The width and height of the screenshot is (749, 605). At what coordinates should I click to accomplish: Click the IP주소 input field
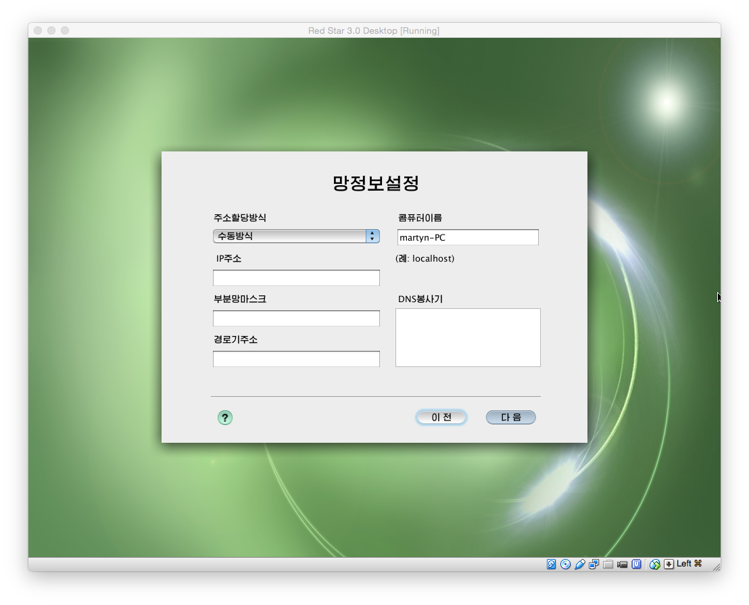click(x=296, y=278)
